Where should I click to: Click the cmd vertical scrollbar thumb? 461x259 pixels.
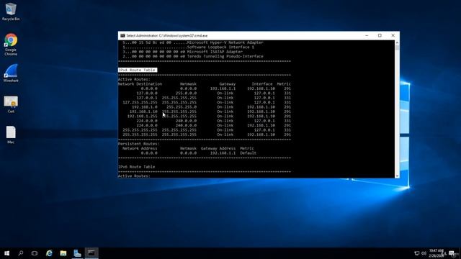(397, 47)
